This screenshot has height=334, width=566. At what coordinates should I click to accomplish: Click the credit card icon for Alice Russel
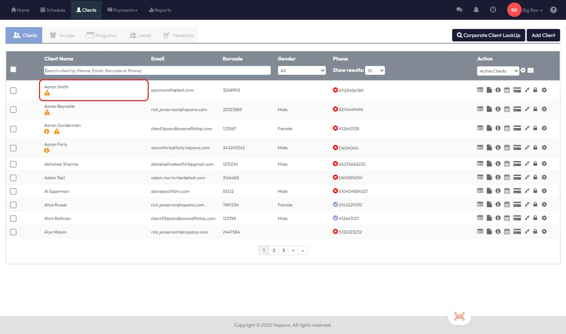coord(517,205)
